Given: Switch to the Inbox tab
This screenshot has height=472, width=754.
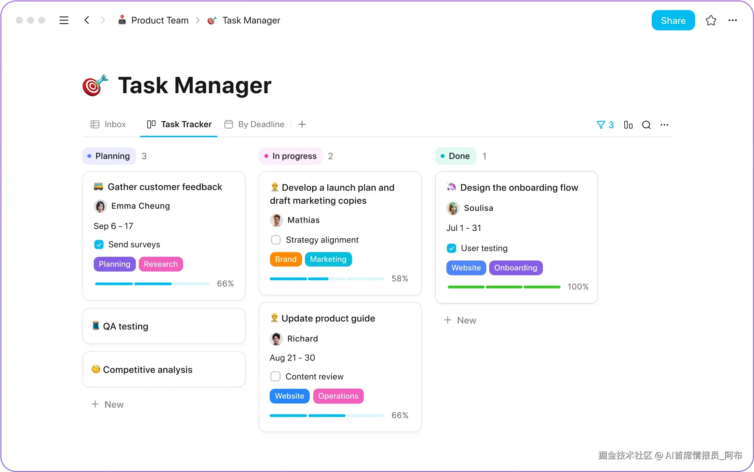Looking at the screenshot, I should (x=108, y=125).
